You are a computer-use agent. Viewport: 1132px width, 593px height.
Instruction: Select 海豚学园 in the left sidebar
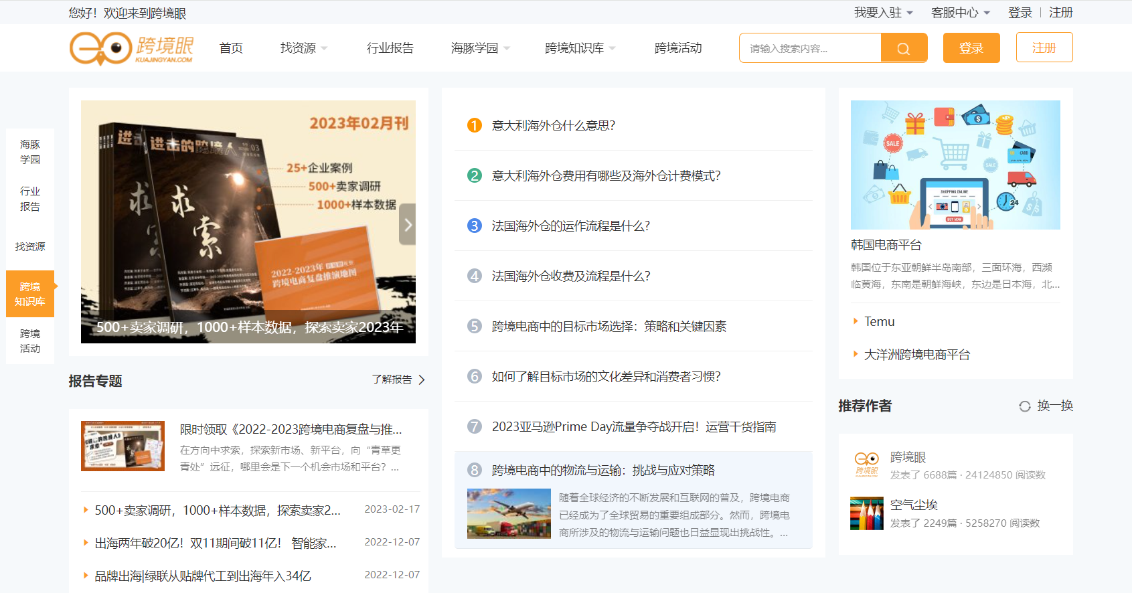(30, 152)
